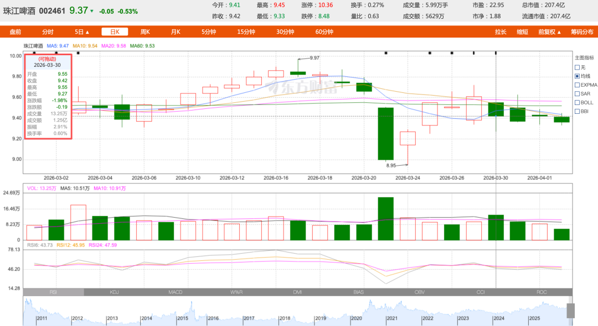598x326 pixels.
Task: Toggle the 均线 main indicator checkbox
Action: pyautogui.click(x=577, y=76)
